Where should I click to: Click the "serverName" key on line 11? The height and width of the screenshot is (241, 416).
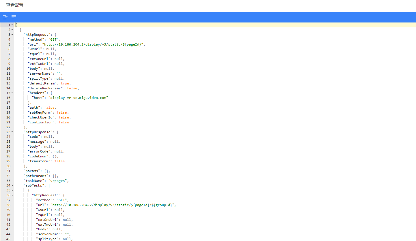coord(40,74)
